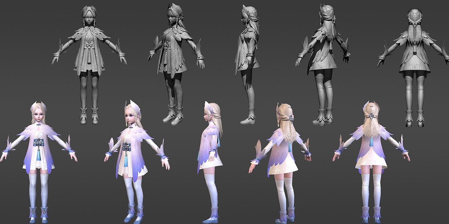Select the textured front-view character
Image resolution: width=449 pixels, height=224 pixels.
point(38,154)
